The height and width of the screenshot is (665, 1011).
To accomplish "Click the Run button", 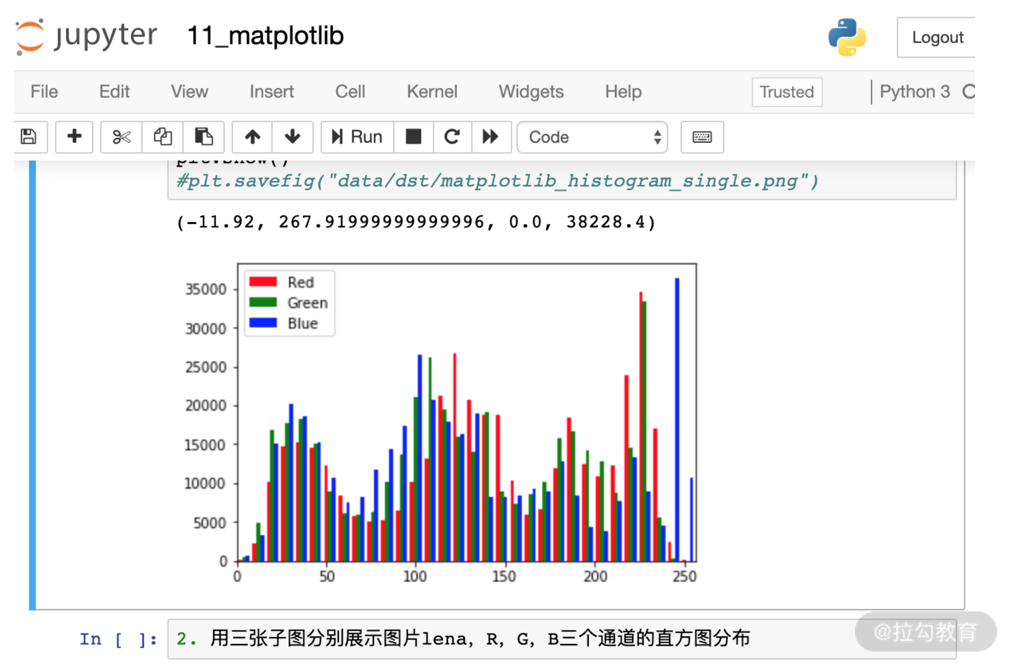I will tap(357, 137).
